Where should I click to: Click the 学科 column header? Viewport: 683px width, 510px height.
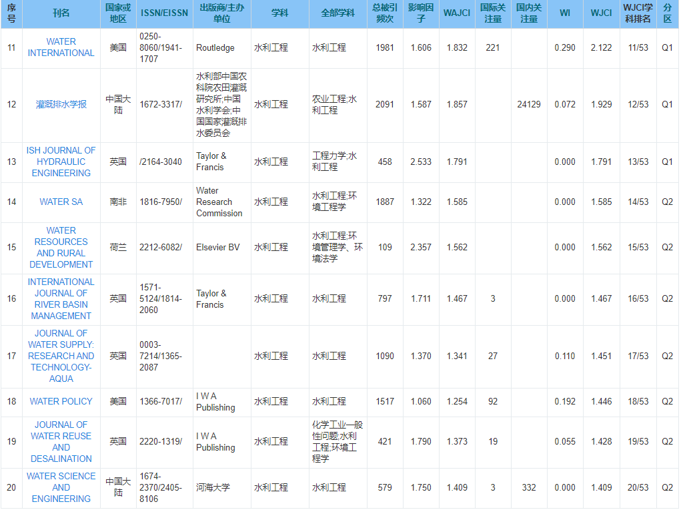pos(279,13)
